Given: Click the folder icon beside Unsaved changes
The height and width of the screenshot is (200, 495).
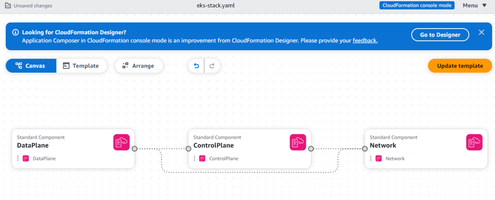Looking at the screenshot, I should coord(8,6).
